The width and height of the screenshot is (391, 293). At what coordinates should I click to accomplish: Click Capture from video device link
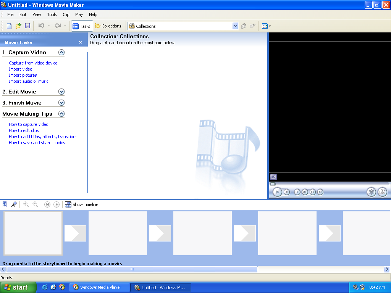[33, 63]
